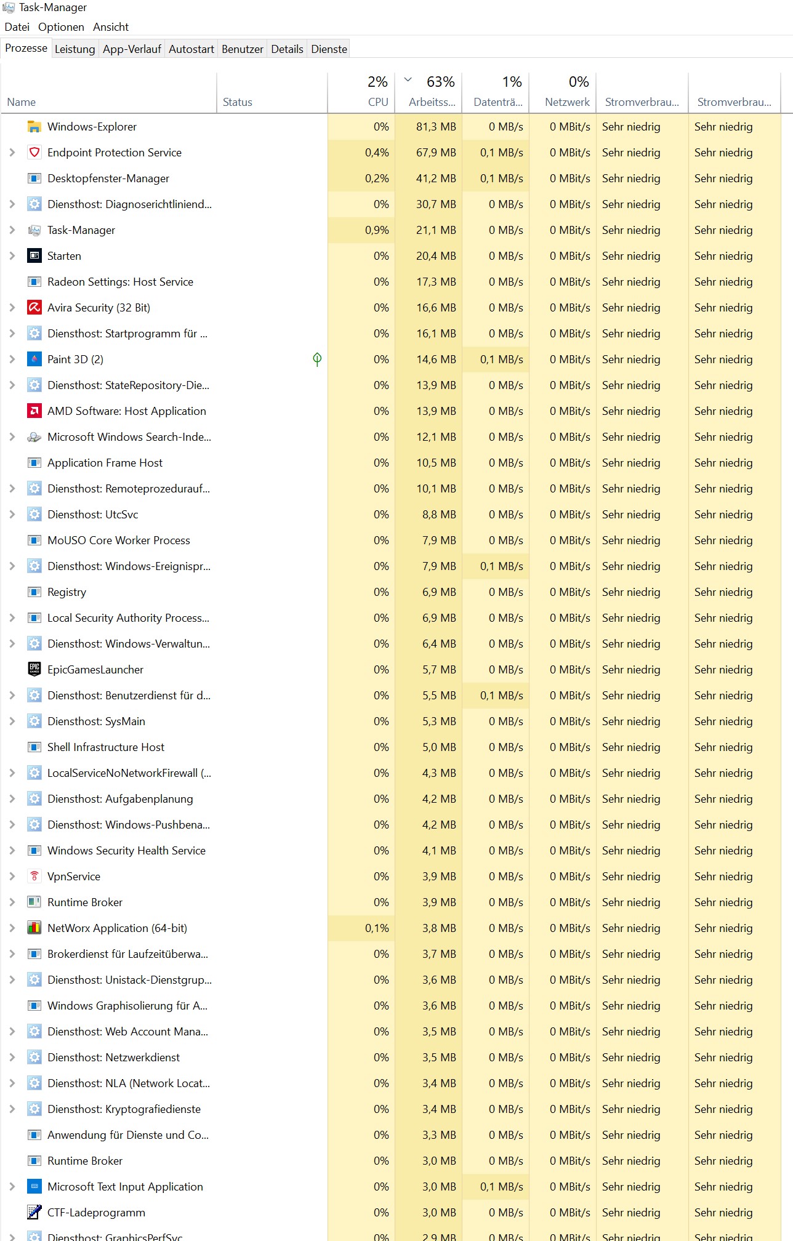Click the AMD Software Host Application icon
Image resolution: width=793 pixels, height=1241 pixels.
click(34, 411)
